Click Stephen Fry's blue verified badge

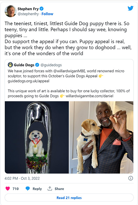[42, 9]
